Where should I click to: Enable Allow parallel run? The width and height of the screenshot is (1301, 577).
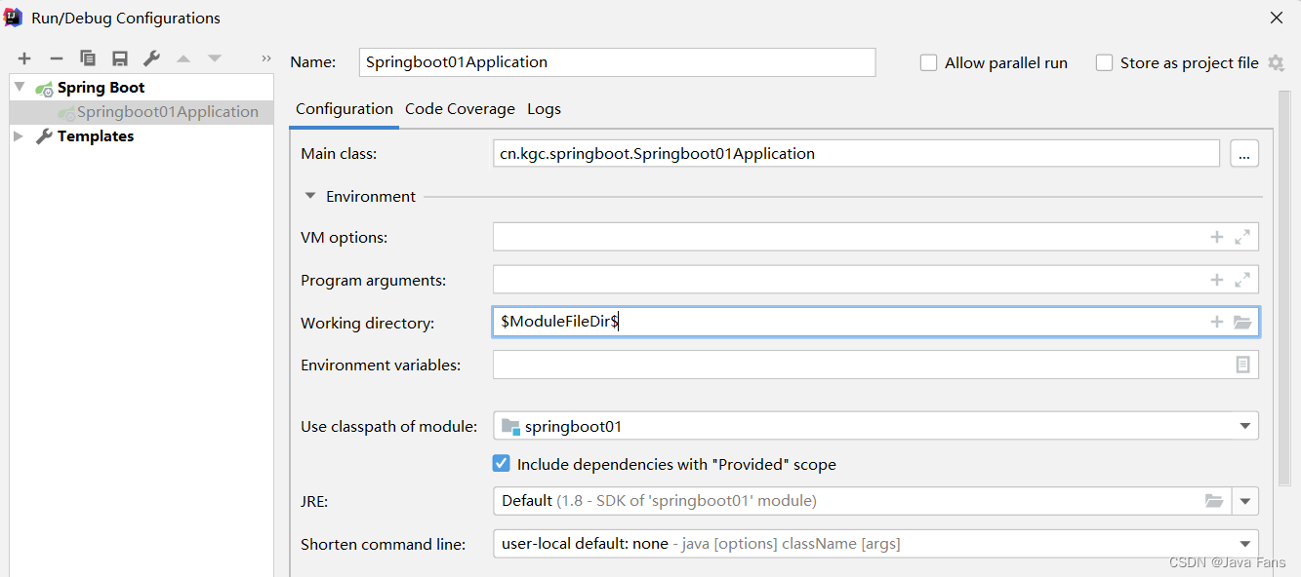tap(929, 62)
